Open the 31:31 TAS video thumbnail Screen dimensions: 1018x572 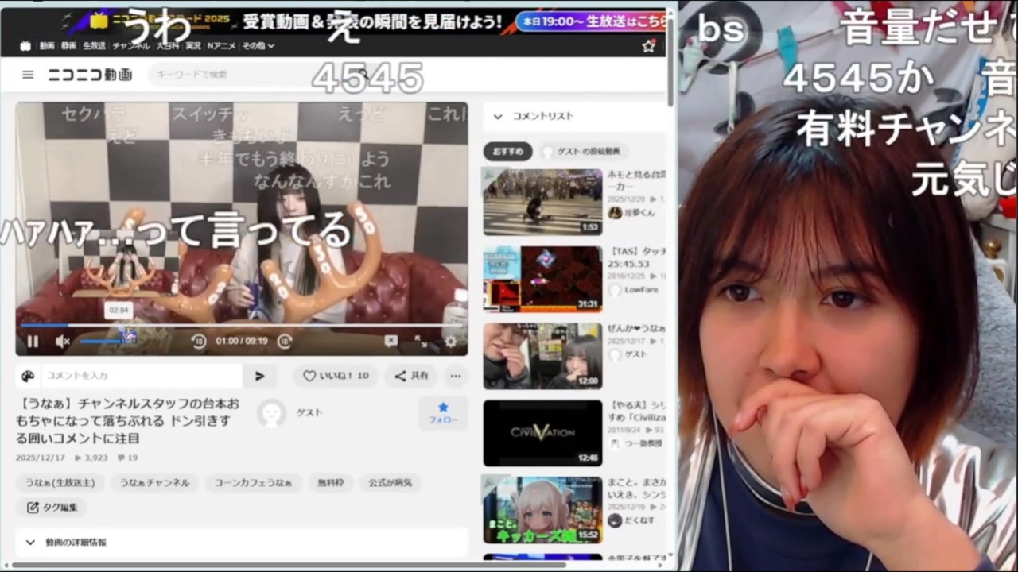pyautogui.click(x=542, y=279)
